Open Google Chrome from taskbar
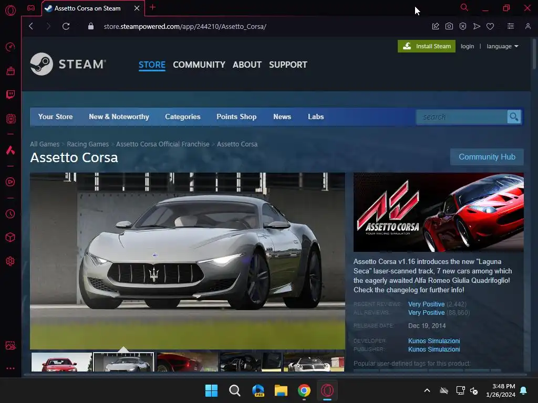 (x=304, y=390)
